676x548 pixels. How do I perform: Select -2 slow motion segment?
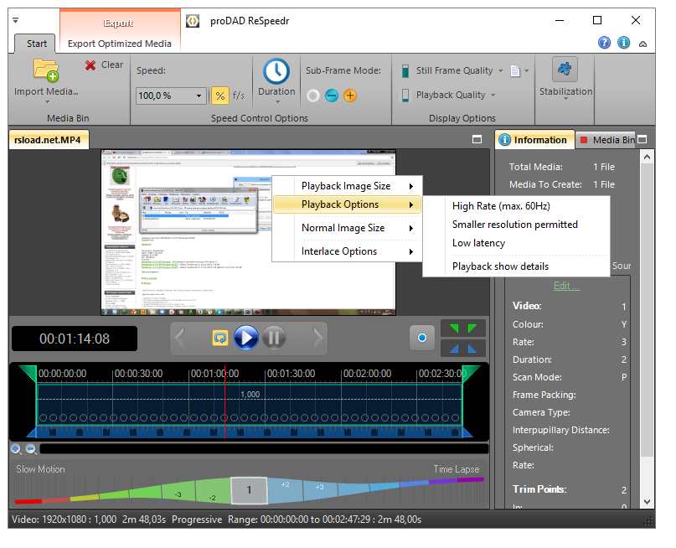[213, 491]
